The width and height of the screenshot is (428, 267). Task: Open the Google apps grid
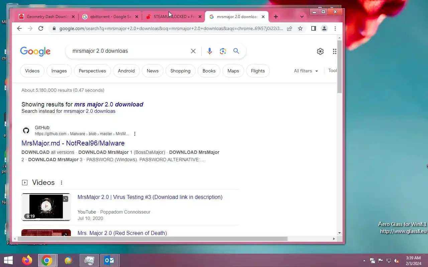(334, 51)
